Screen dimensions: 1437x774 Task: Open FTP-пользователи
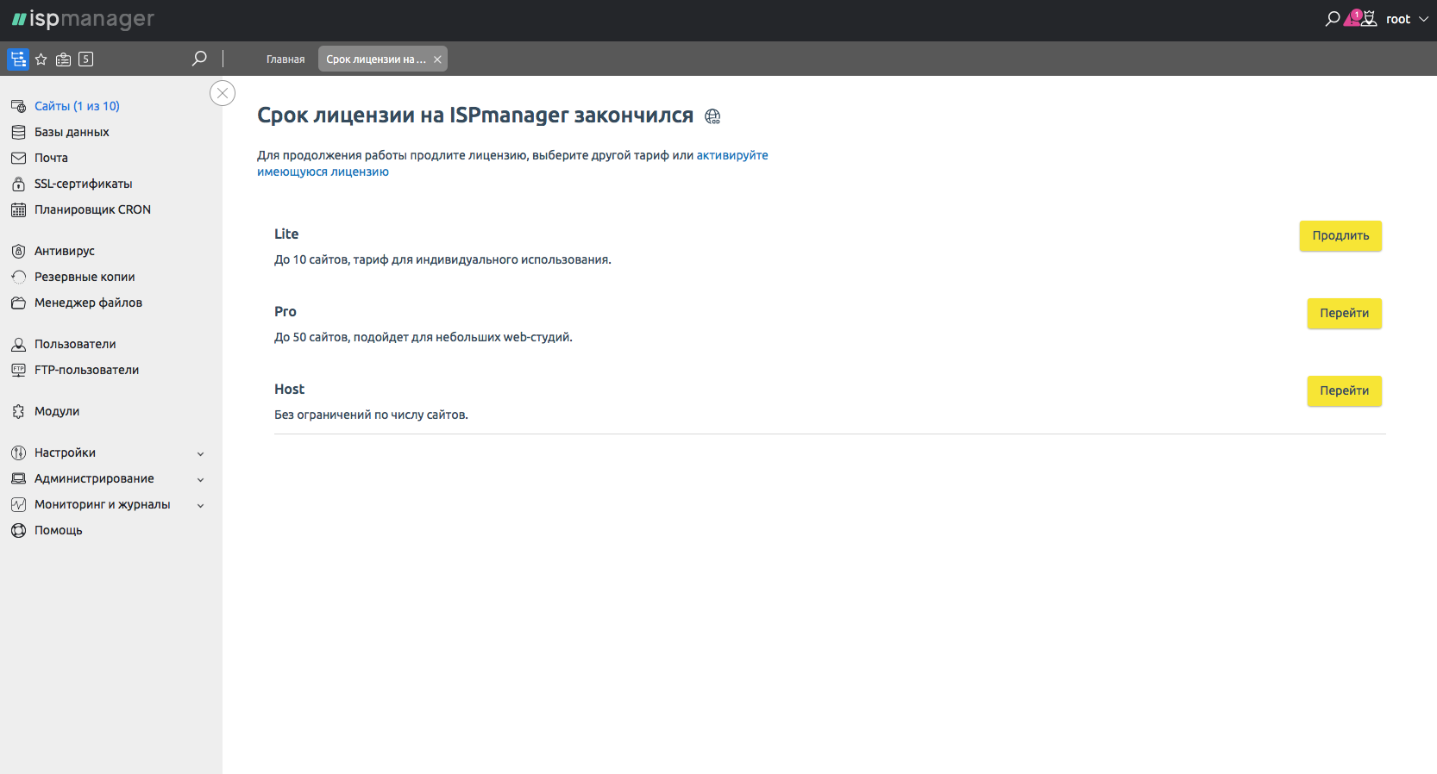click(x=86, y=370)
